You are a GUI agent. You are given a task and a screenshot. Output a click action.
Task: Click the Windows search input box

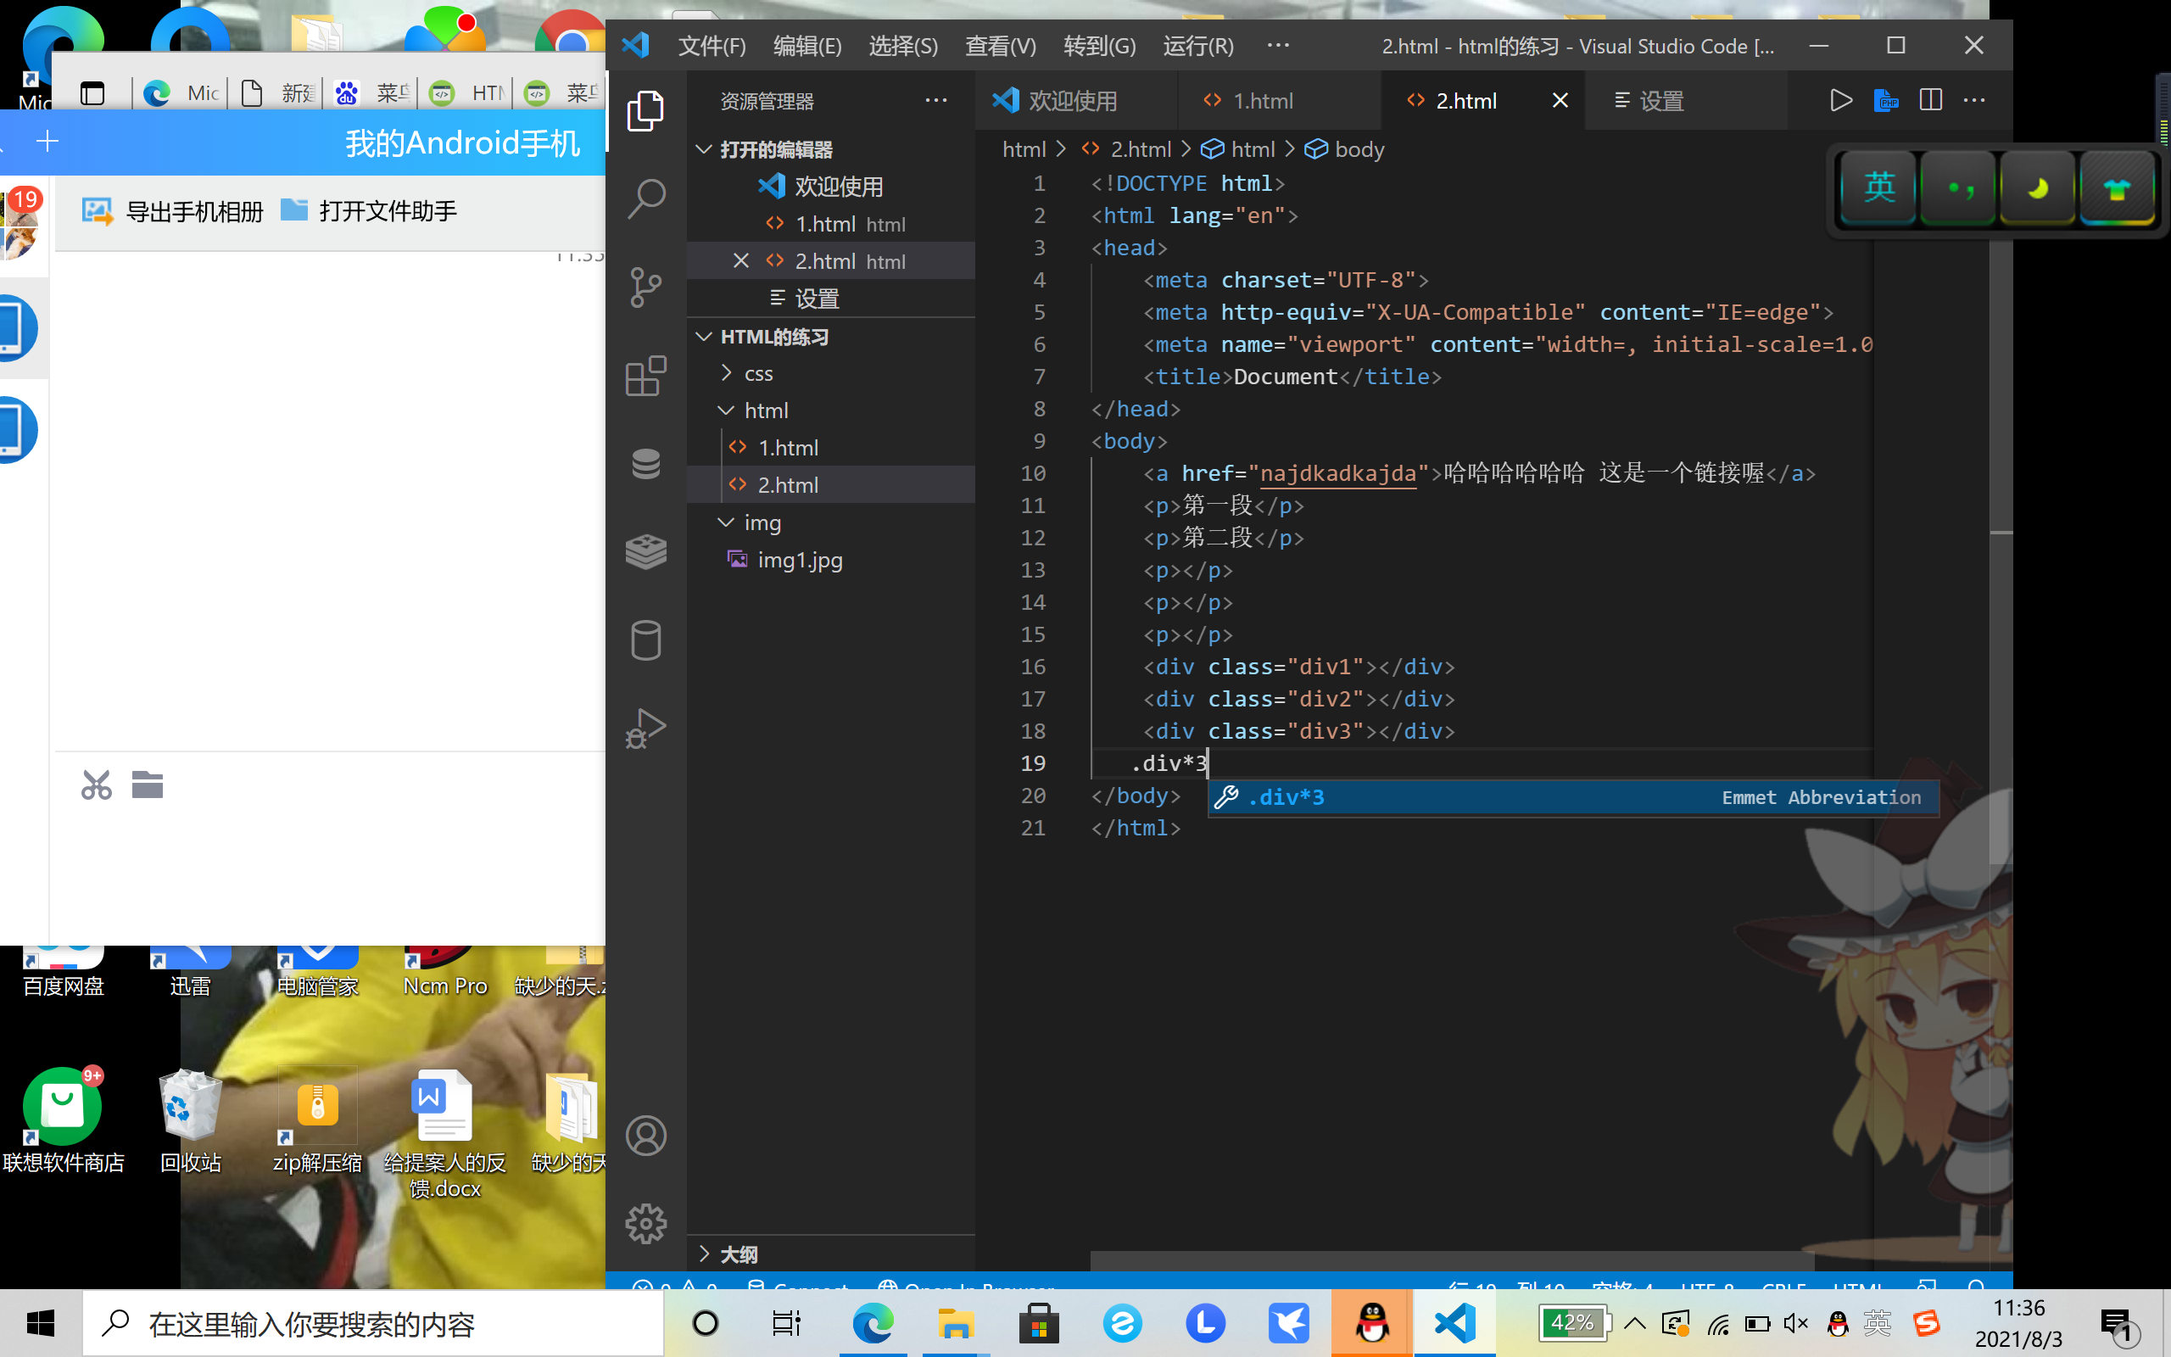(x=373, y=1323)
